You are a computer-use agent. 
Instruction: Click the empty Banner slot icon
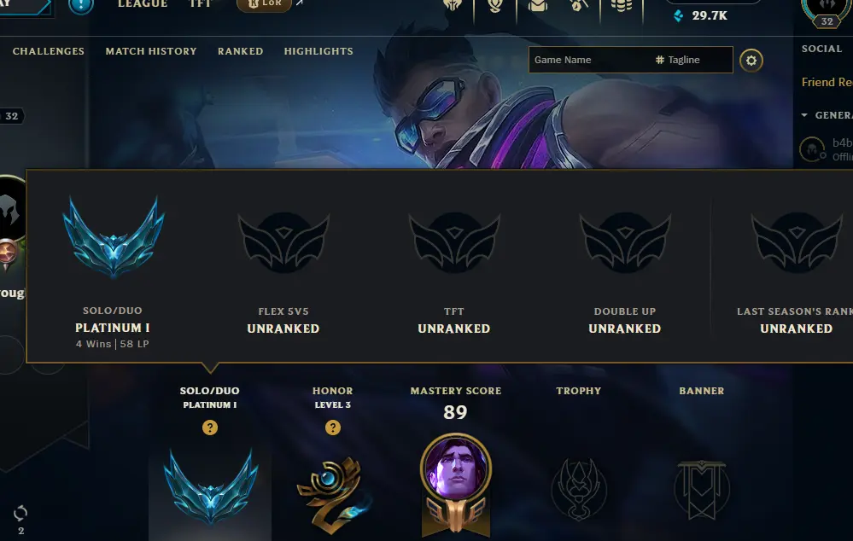[x=702, y=489]
